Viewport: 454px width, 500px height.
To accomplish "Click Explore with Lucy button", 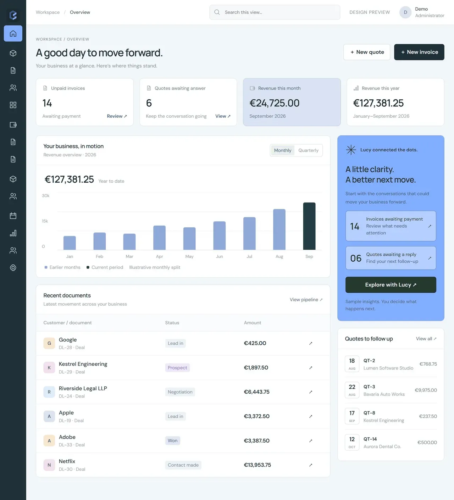I will coord(391,285).
